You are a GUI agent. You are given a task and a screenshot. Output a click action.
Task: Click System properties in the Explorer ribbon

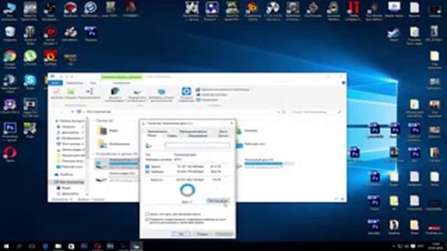click(x=212, y=95)
